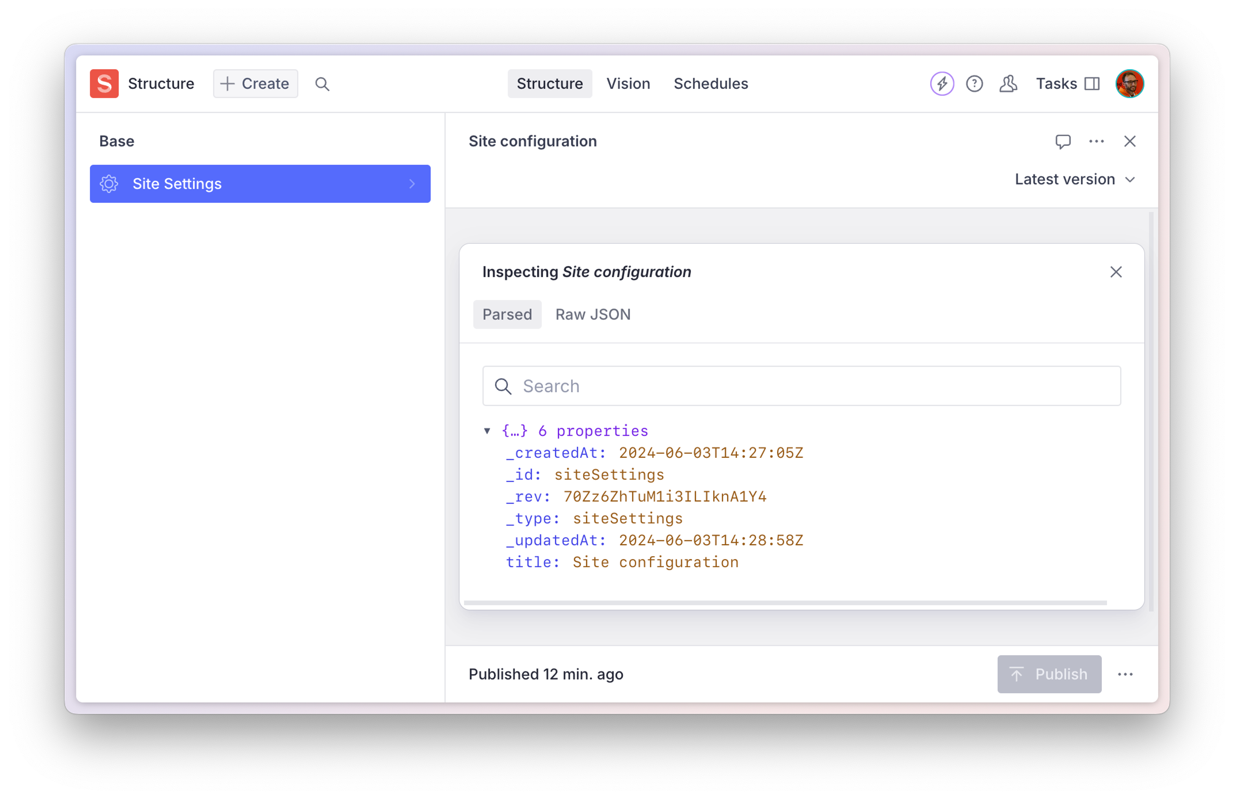Open document comments speech bubble icon
Viewport: 1234px width, 799px height.
point(1063,141)
